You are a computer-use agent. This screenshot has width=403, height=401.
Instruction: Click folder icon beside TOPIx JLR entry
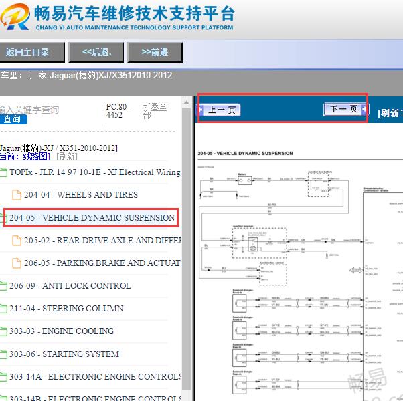pos(3,172)
